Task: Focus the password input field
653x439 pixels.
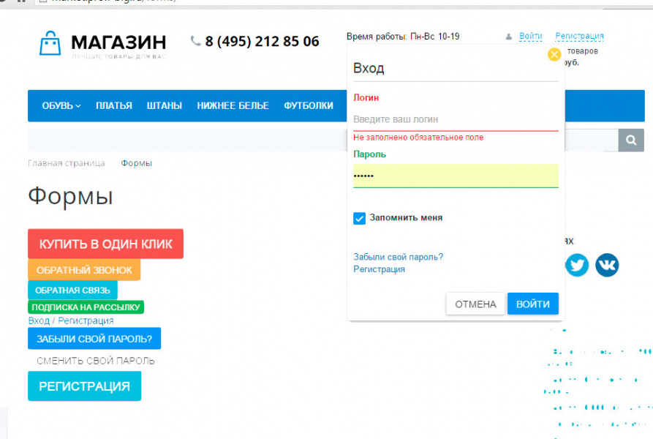Action: click(x=455, y=176)
